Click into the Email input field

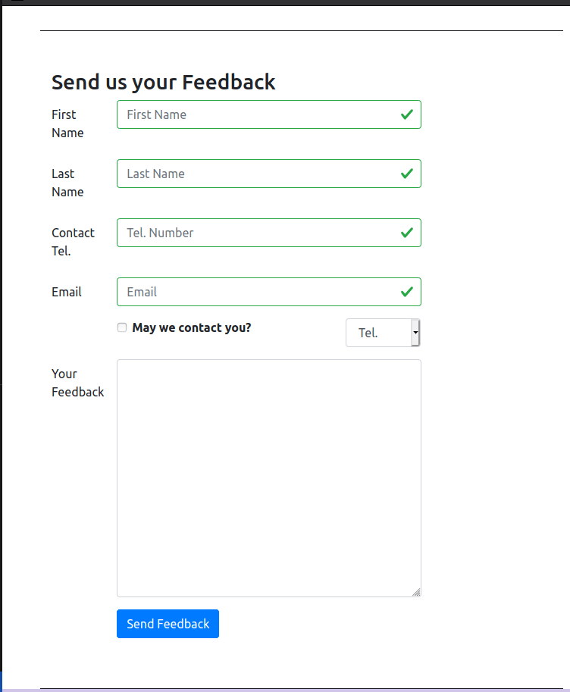click(258, 292)
